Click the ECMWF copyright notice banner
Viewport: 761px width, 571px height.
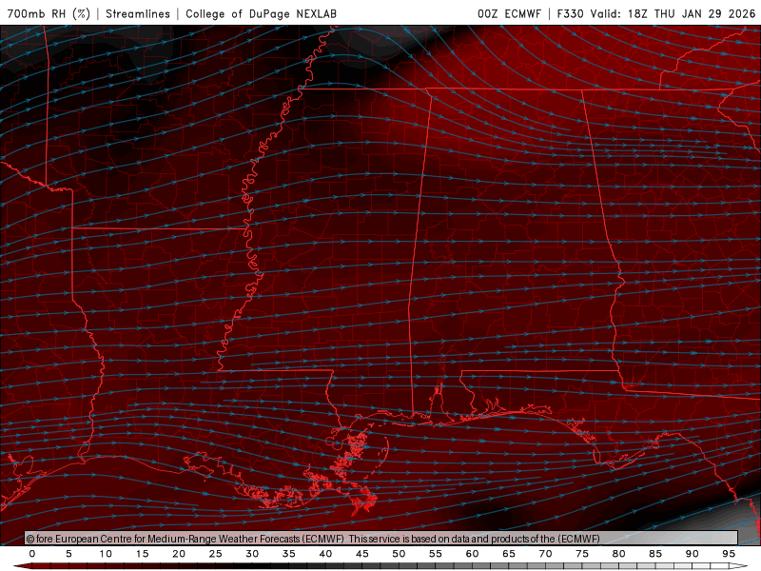click(x=381, y=538)
